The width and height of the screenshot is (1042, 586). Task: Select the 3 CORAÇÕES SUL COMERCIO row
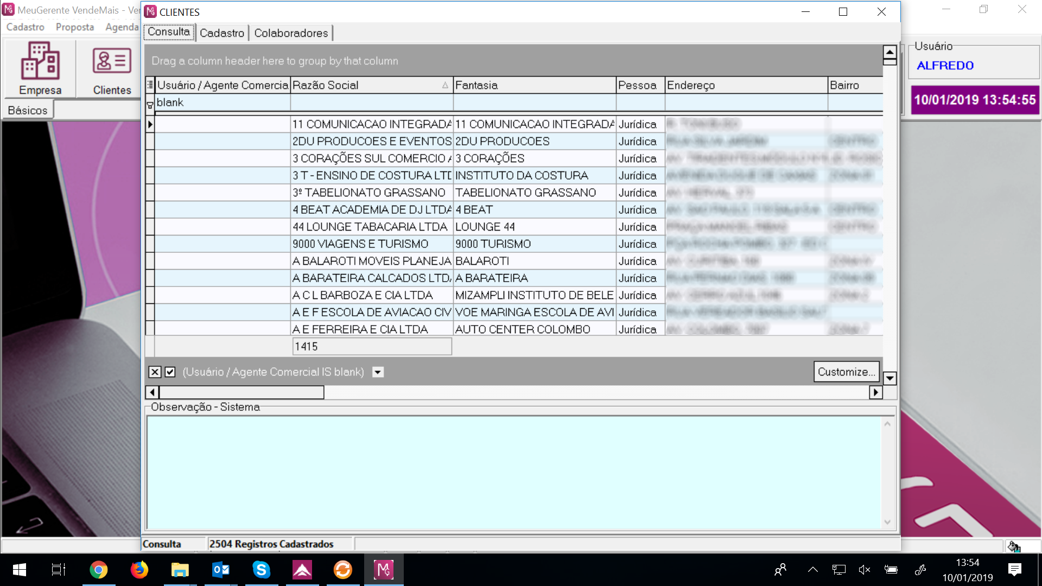(x=372, y=158)
